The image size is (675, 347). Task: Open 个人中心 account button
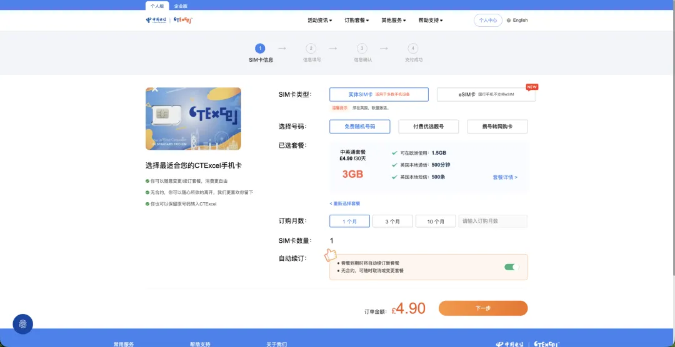tap(487, 20)
